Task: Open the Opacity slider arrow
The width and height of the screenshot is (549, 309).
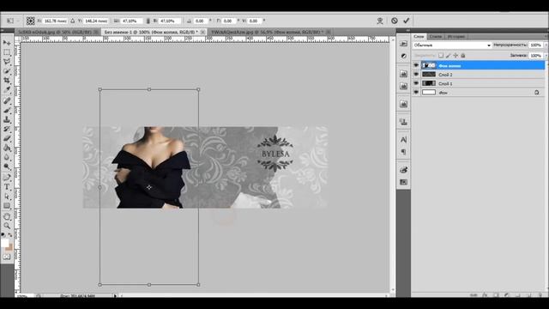Action: [546, 45]
